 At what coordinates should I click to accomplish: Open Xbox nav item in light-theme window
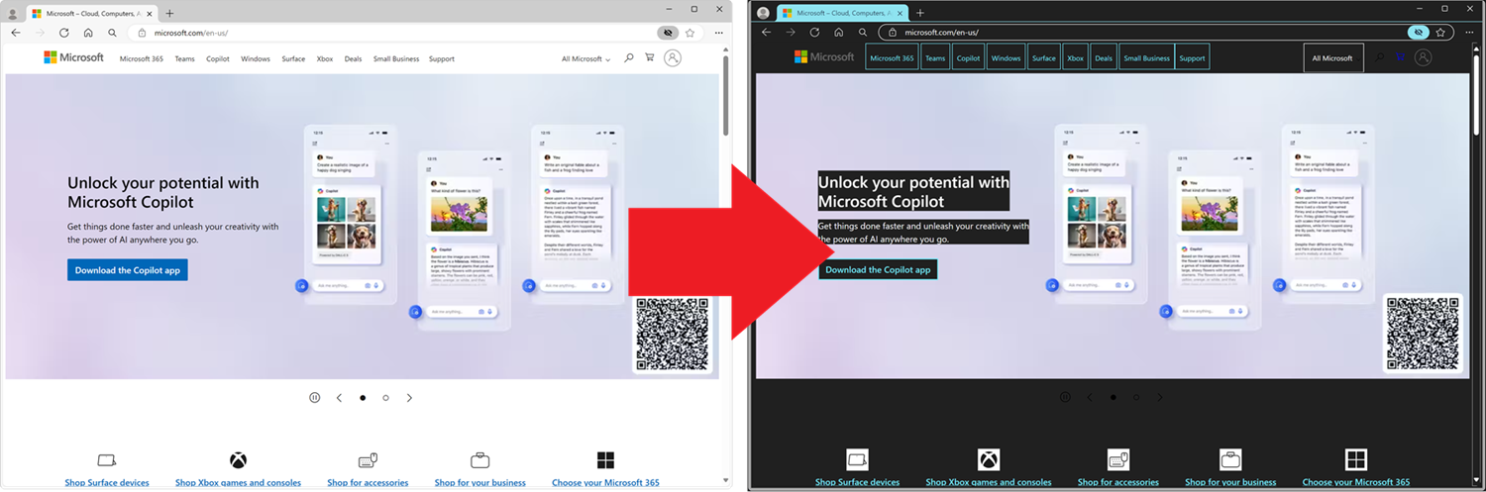point(325,58)
